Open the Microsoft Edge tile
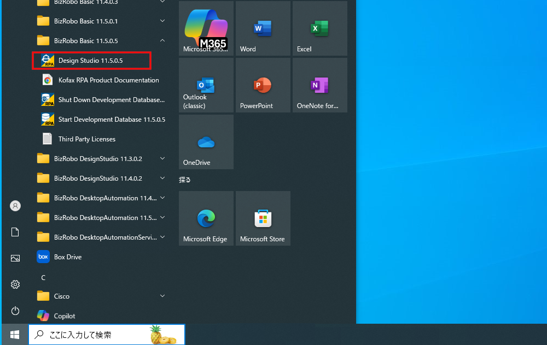This screenshot has height=345, width=547. (206, 218)
